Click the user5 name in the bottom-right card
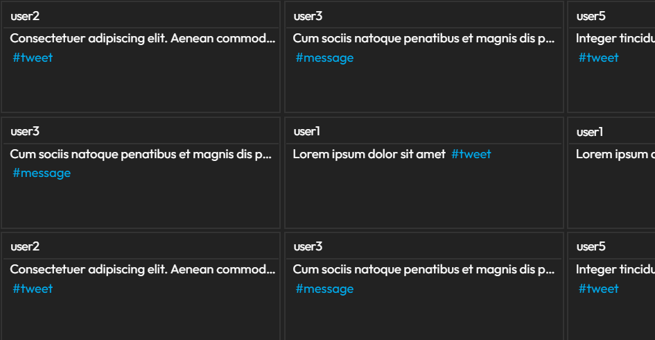 (591, 246)
